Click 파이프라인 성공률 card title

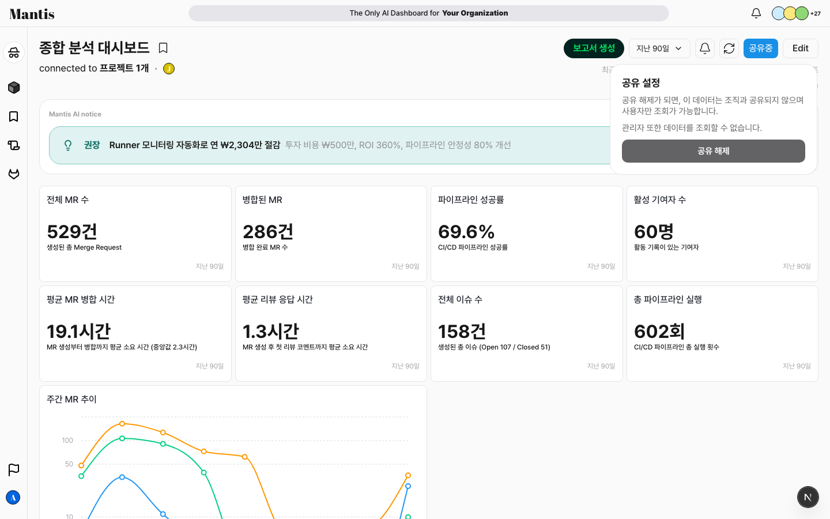click(x=471, y=200)
